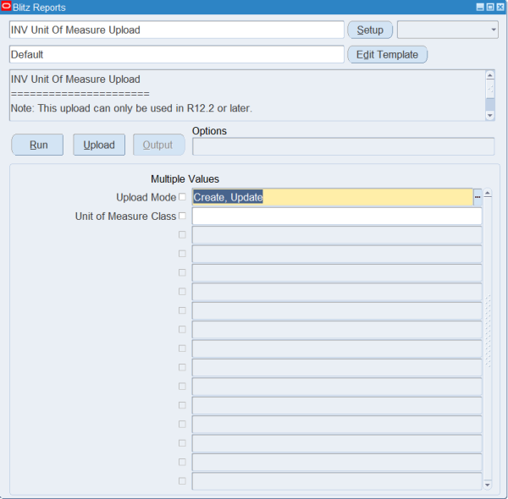
Task: Maximize the Blitz Reports window
Action: (x=490, y=7)
